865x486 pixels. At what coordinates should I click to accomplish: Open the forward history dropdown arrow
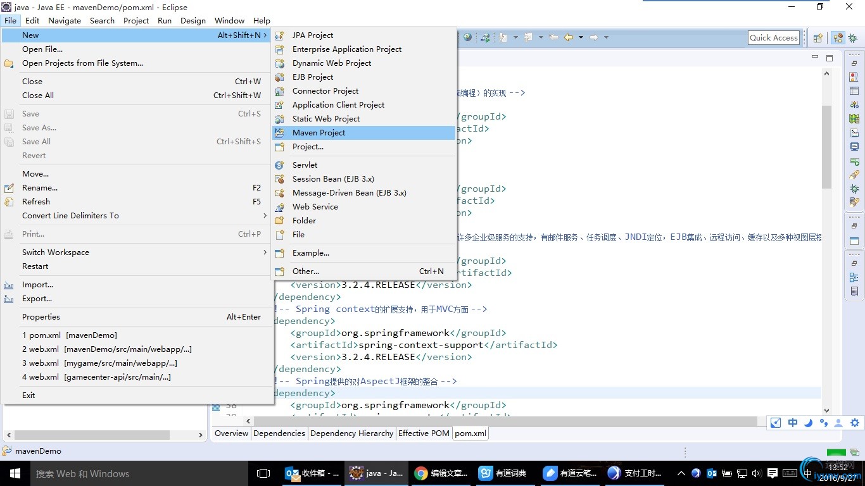(606, 37)
